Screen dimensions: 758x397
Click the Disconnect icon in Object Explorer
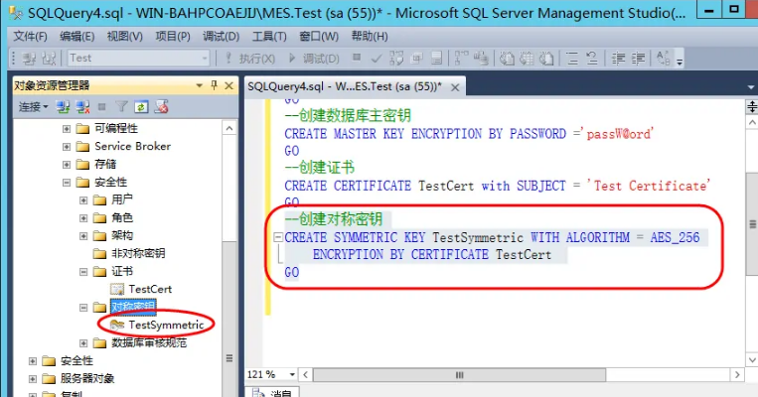pos(82,107)
